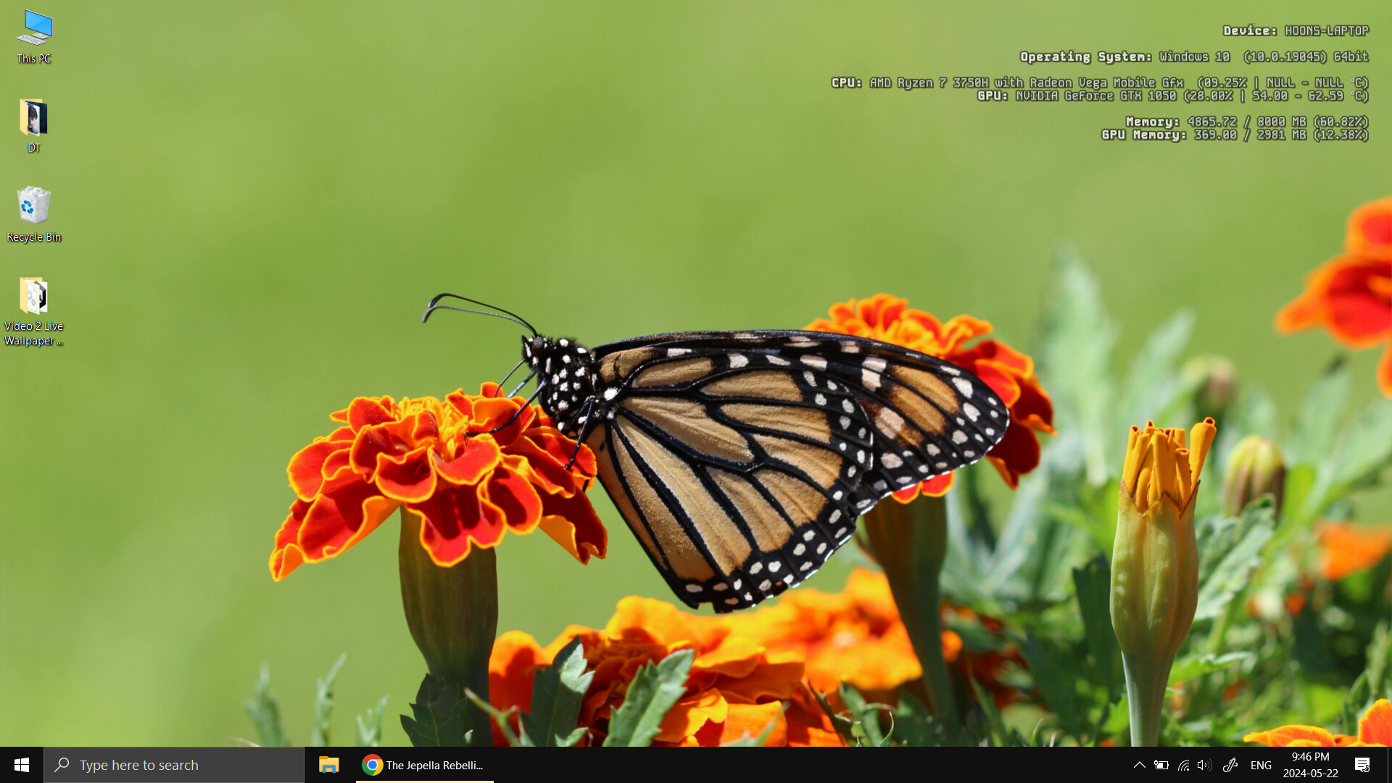The height and width of the screenshot is (783, 1392).
Task: Open the Recycle Bin
Action: (33, 210)
